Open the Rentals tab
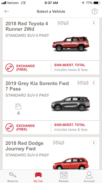This screenshot has height=183, width=102. 64,177
